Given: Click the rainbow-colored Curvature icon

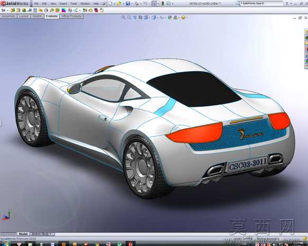Looking at the screenshot, I should tap(64, 10).
